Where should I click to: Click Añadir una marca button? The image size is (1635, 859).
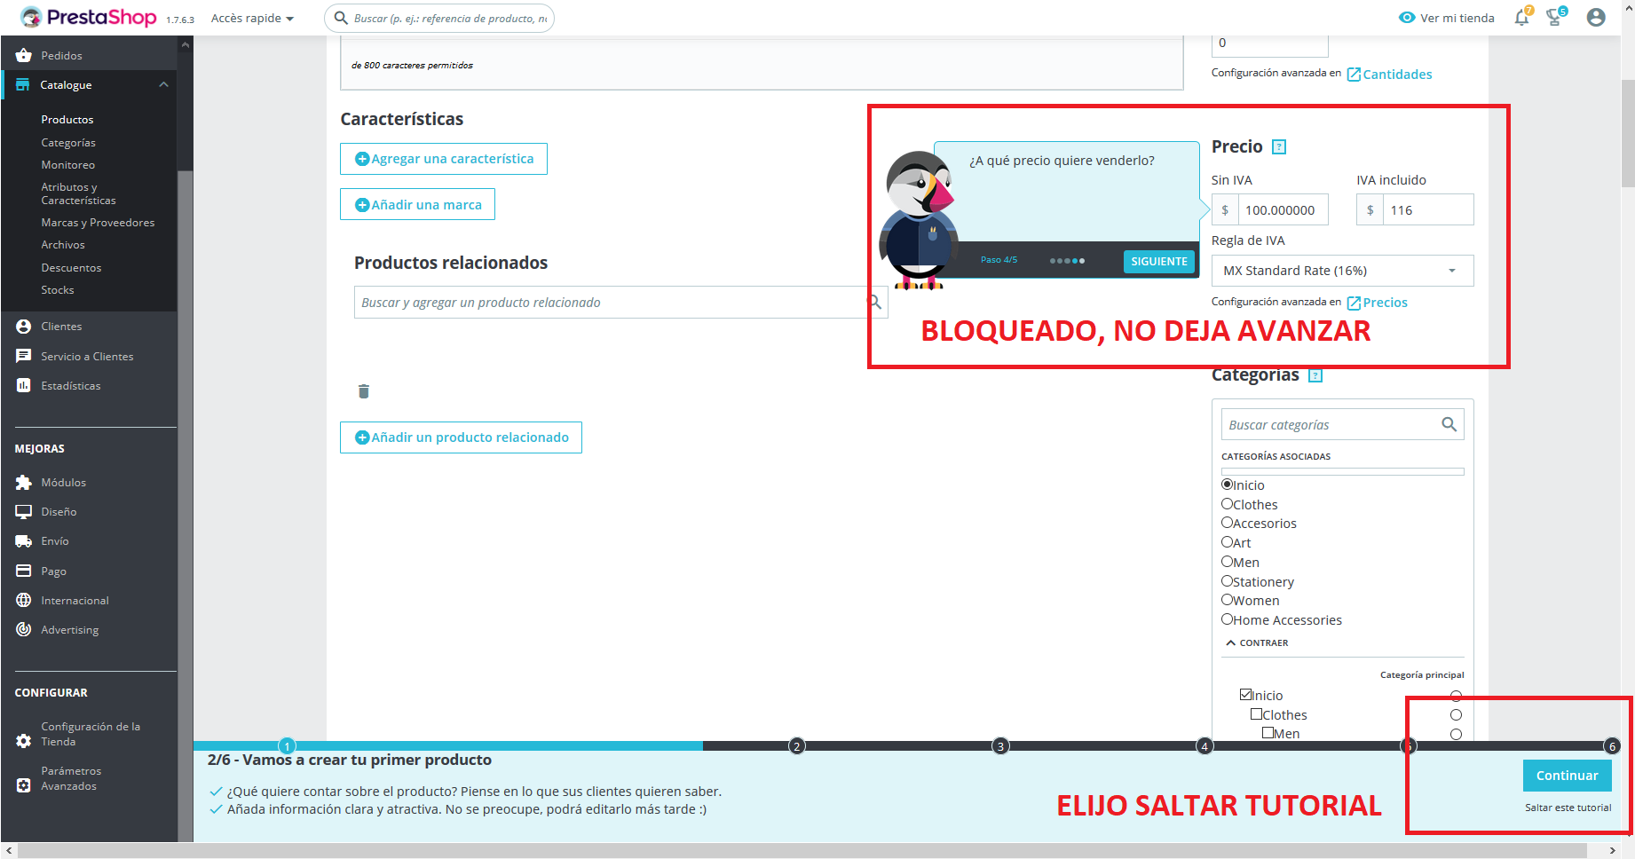click(417, 205)
